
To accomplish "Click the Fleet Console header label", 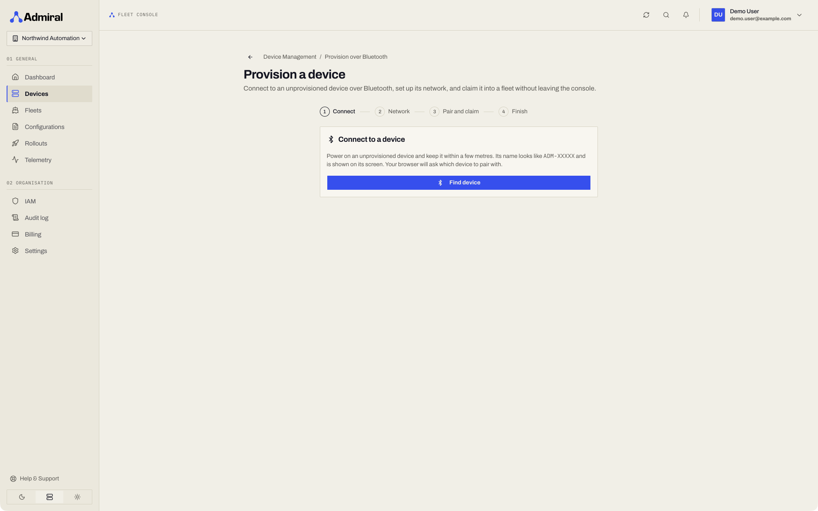I will (x=138, y=15).
